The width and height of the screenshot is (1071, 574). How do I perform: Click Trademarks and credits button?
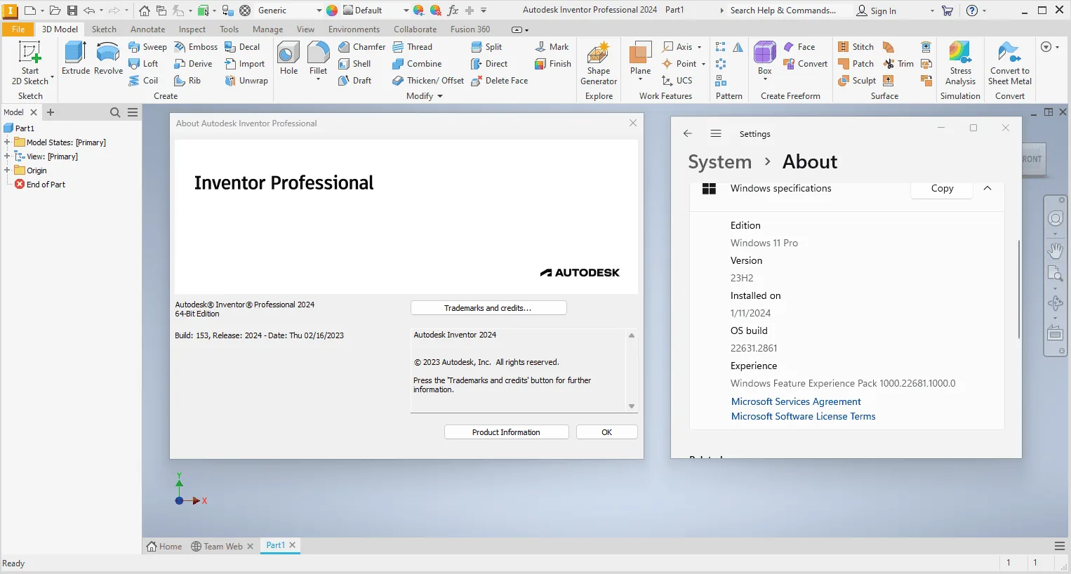tap(488, 308)
